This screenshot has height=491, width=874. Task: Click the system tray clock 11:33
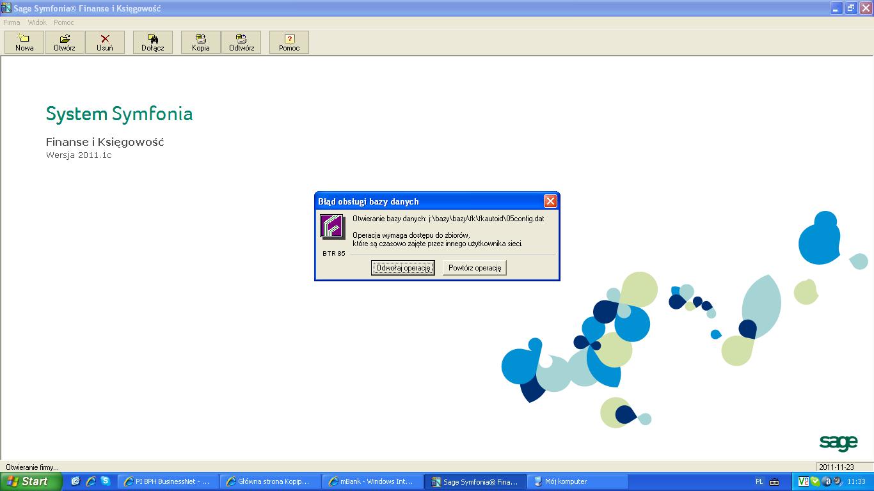click(856, 482)
